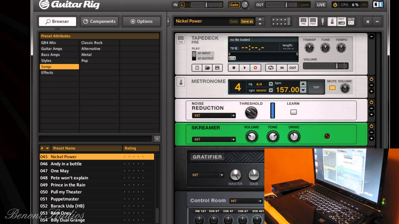Adjust the Tapedeck VOLUME slider
This screenshot has width=399, height=224.
326,66
